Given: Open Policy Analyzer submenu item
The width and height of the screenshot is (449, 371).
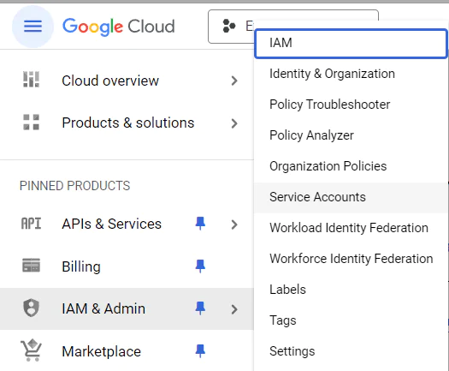Looking at the screenshot, I should [x=351, y=135].
